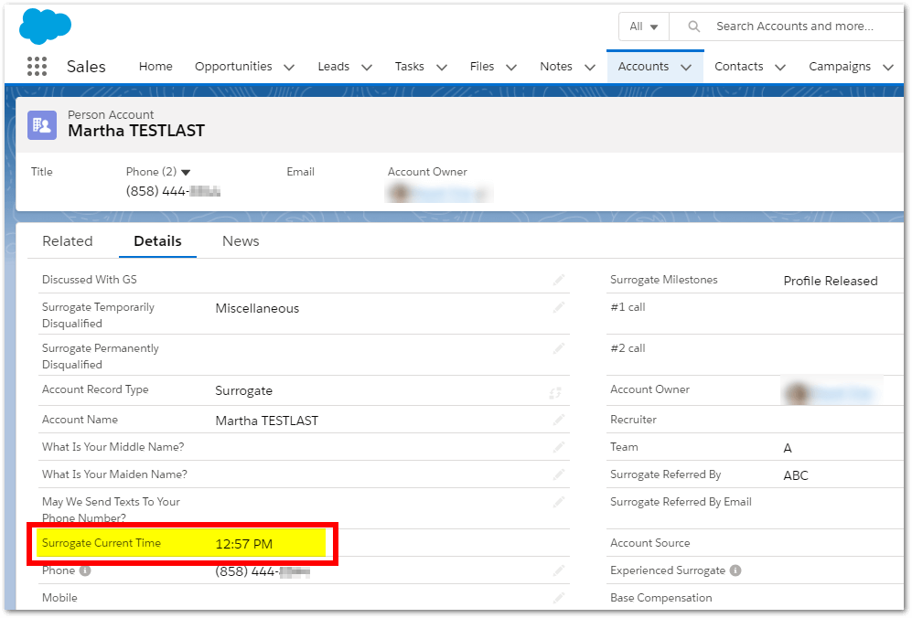Open the App Launcher grid icon

(x=37, y=67)
